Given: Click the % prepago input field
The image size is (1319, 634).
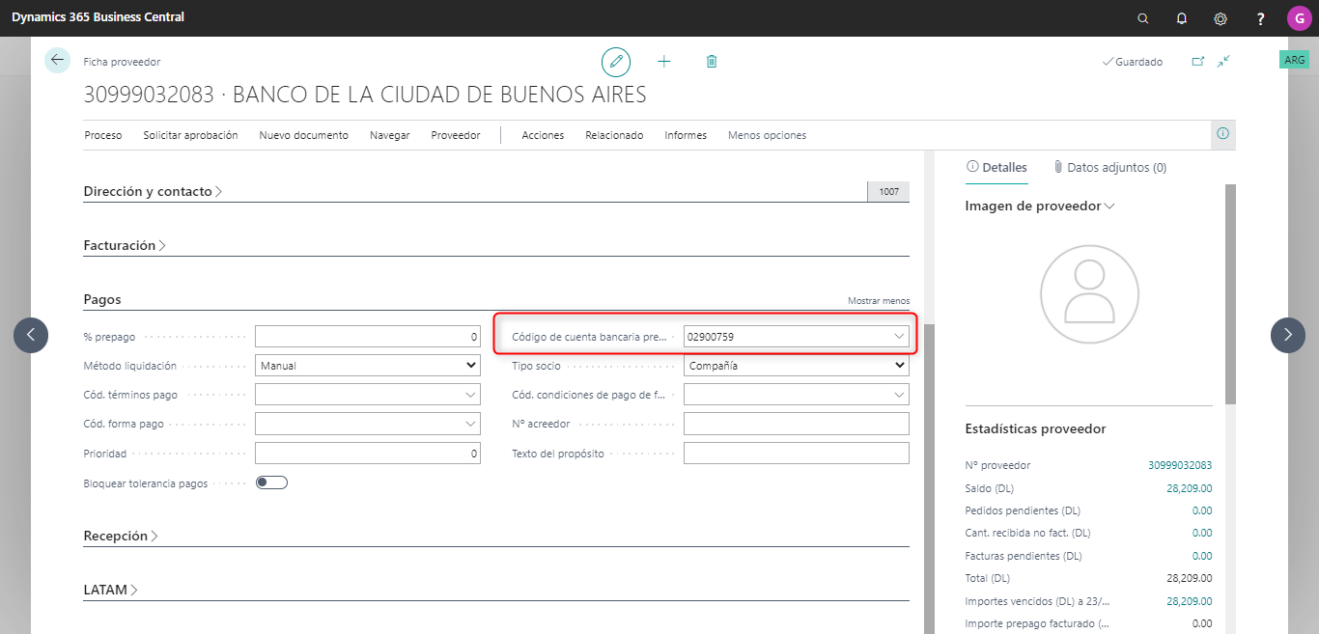Looking at the screenshot, I should (x=368, y=337).
